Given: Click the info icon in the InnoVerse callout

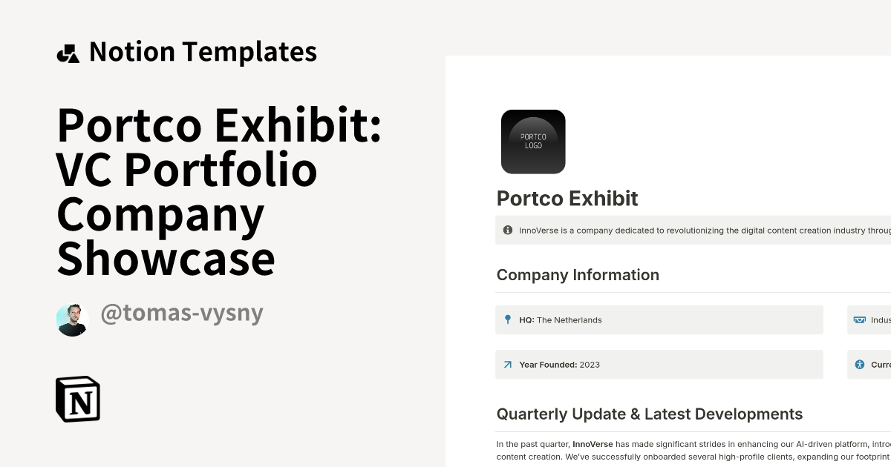Looking at the screenshot, I should [507, 230].
